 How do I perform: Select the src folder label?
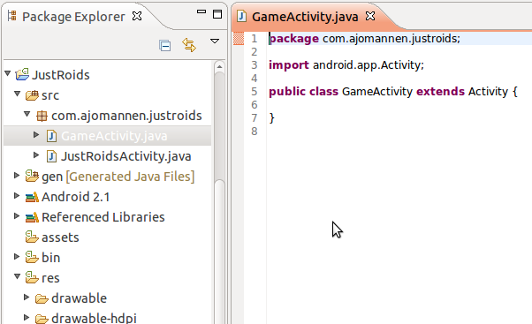50,95
